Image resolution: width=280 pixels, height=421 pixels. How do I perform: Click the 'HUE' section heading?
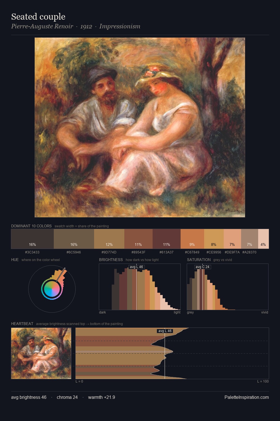pyautogui.click(x=15, y=260)
